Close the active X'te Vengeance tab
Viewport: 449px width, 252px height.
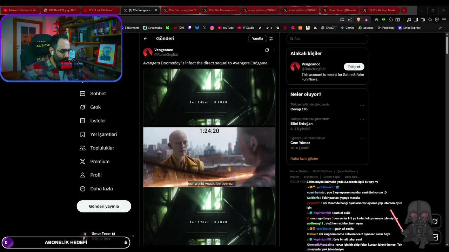click(x=156, y=10)
